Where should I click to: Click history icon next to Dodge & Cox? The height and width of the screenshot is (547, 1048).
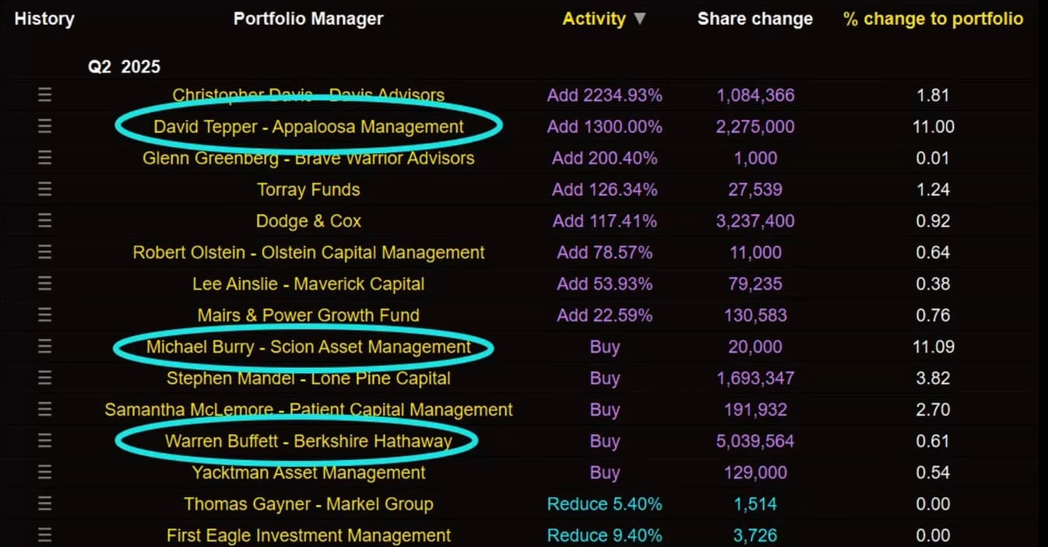(44, 221)
